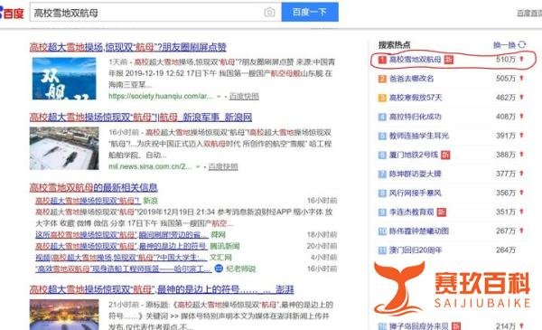Expand the dropdown arrow after the mil.news.sina.com.cn URL
542x330 pixels.
pos(198,166)
